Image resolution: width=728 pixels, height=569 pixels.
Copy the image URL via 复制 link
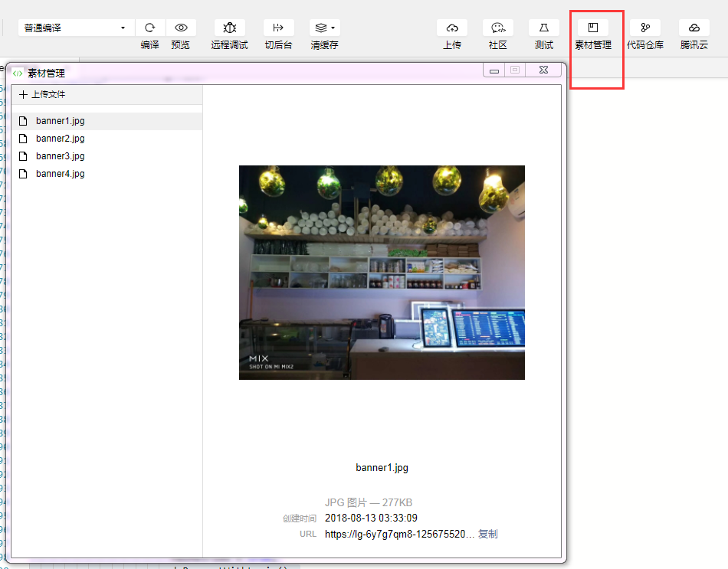coord(488,535)
